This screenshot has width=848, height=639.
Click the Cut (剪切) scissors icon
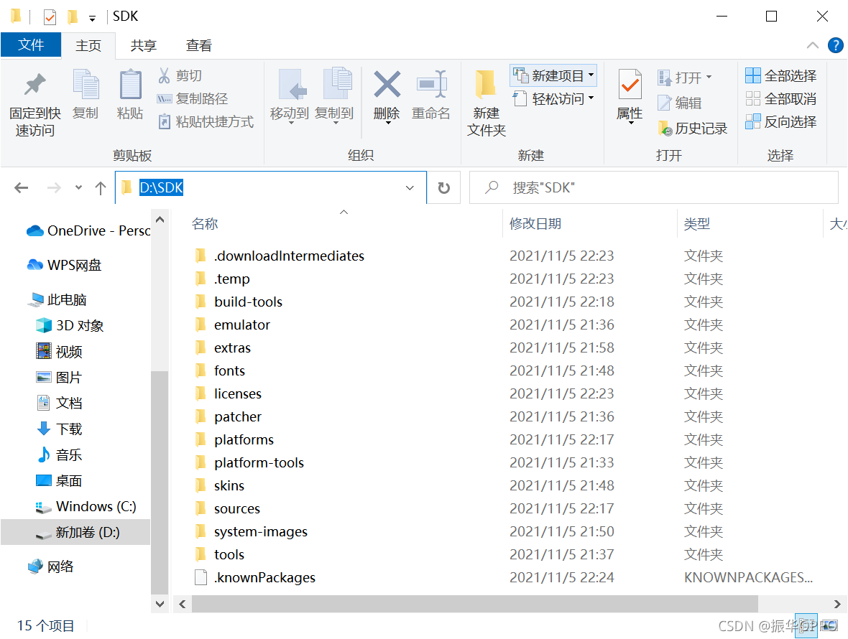(164, 75)
